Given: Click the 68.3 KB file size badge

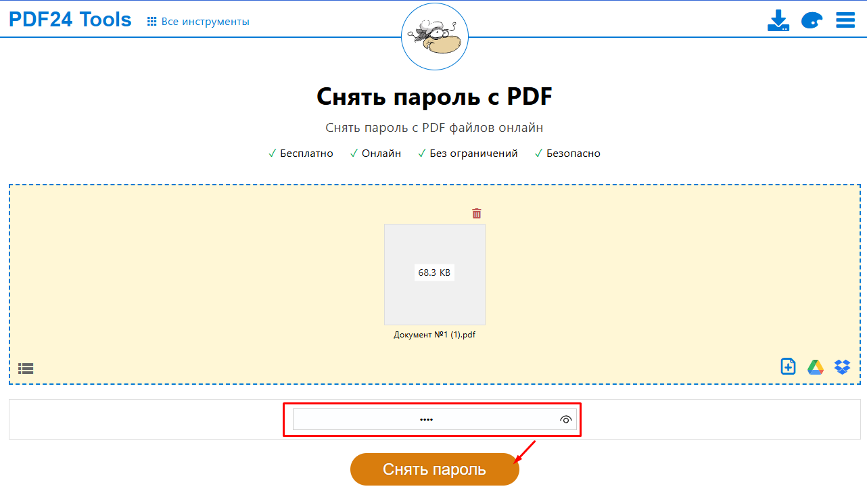Looking at the screenshot, I should point(434,273).
